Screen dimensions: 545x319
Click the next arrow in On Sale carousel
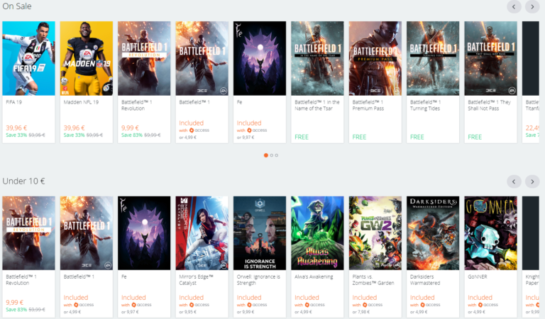tap(532, 7)
